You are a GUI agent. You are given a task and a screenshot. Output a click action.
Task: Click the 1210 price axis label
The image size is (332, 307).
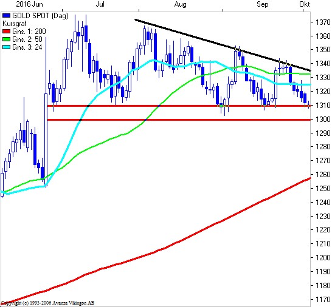tap(323, 244)
